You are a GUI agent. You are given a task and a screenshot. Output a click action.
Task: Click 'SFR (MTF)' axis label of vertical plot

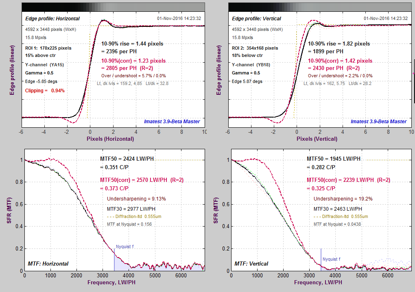[x=216, y=210]
